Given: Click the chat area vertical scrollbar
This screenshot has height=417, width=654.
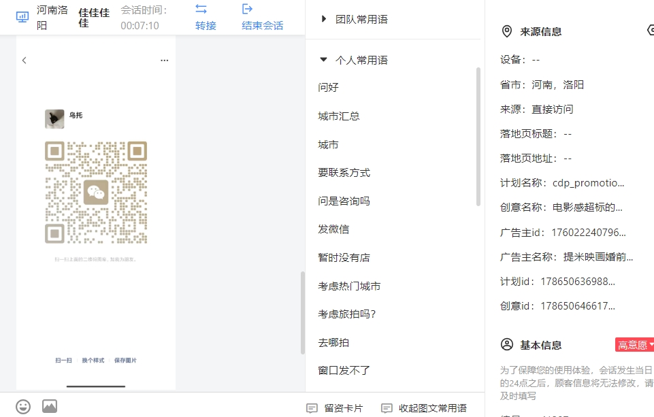Looking at the screenshot, I should (303, 313).
